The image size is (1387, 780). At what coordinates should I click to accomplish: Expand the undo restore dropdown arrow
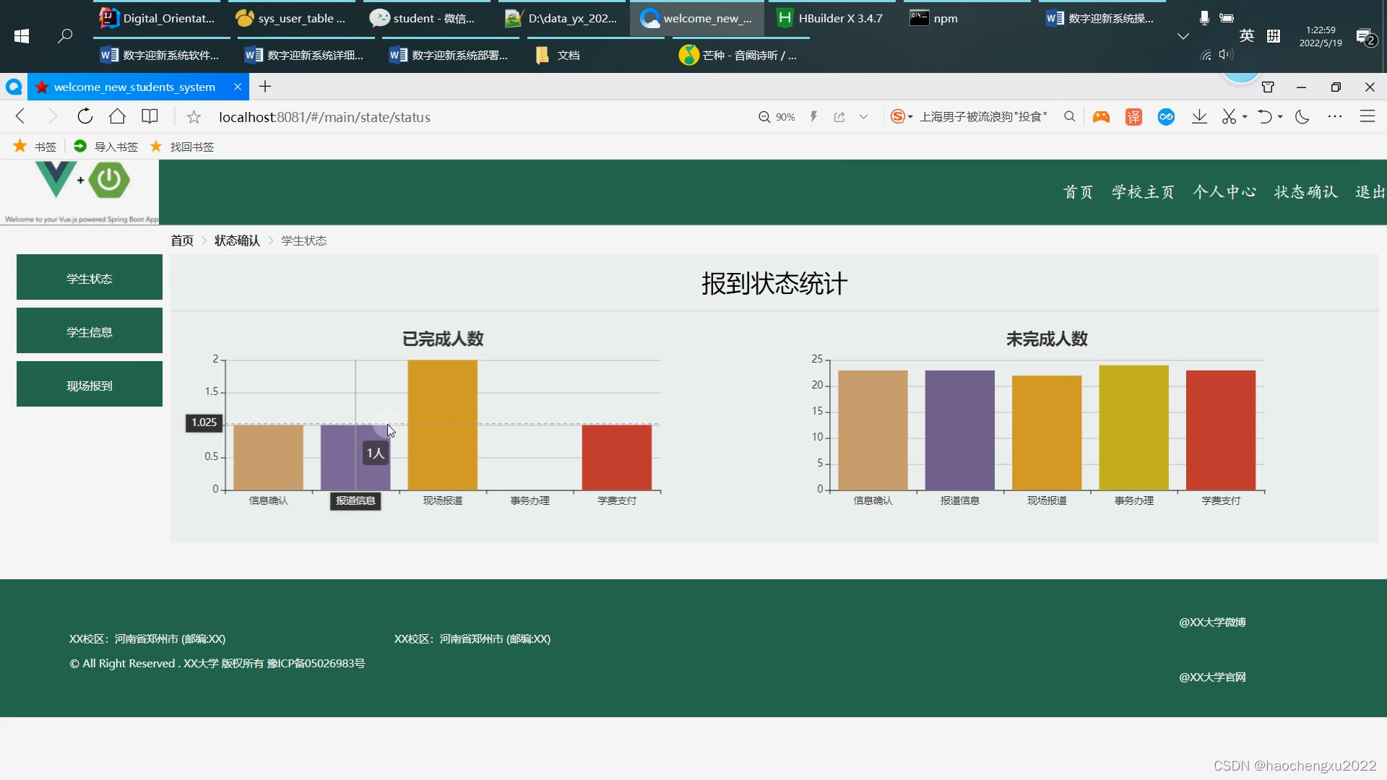tap(1280, 117)
